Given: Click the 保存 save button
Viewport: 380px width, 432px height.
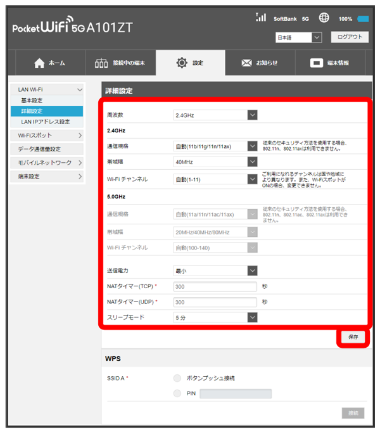Looking at the screenshot, I should pos(353,337).
